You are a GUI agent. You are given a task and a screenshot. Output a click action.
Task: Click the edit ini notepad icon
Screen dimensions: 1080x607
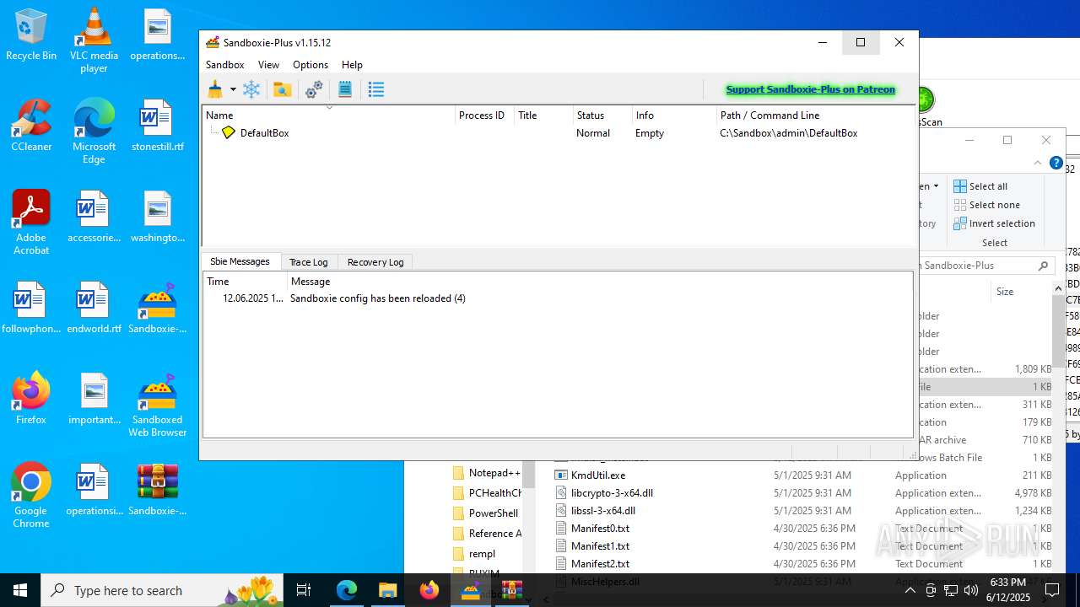point(345,89)
